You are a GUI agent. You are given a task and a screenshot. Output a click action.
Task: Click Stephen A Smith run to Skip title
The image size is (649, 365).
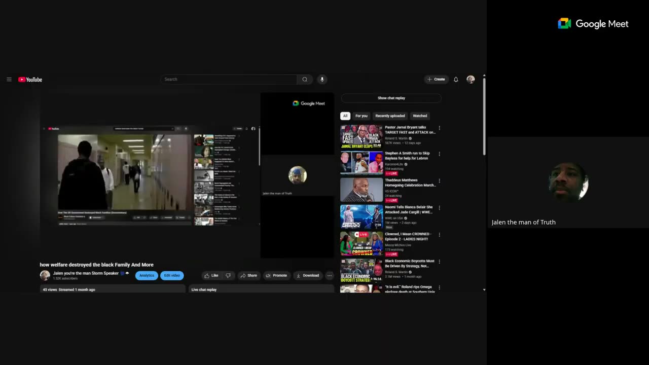coord(407,156)
